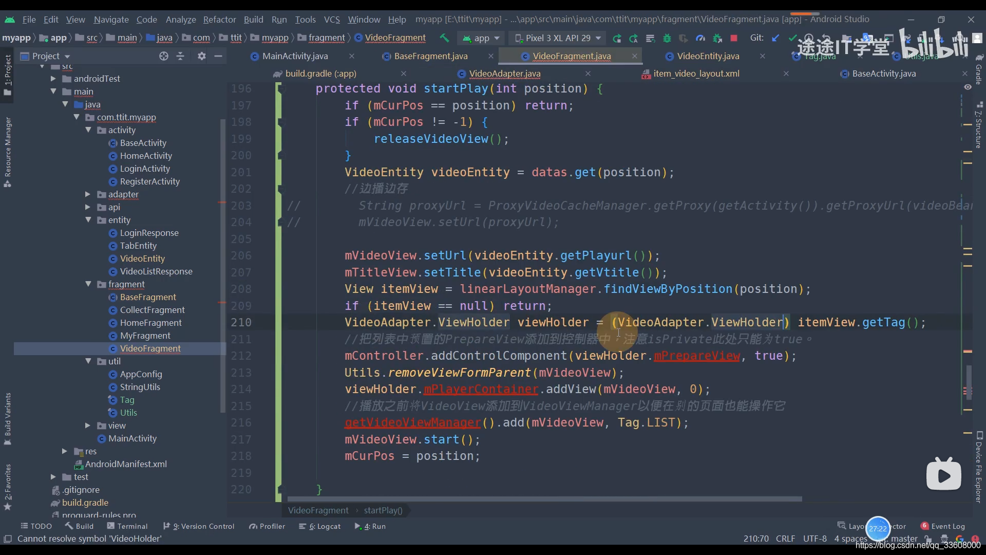Open the 6: Logcat tool window
Viewport: 986px width, 555px height.
coord(319,526)
